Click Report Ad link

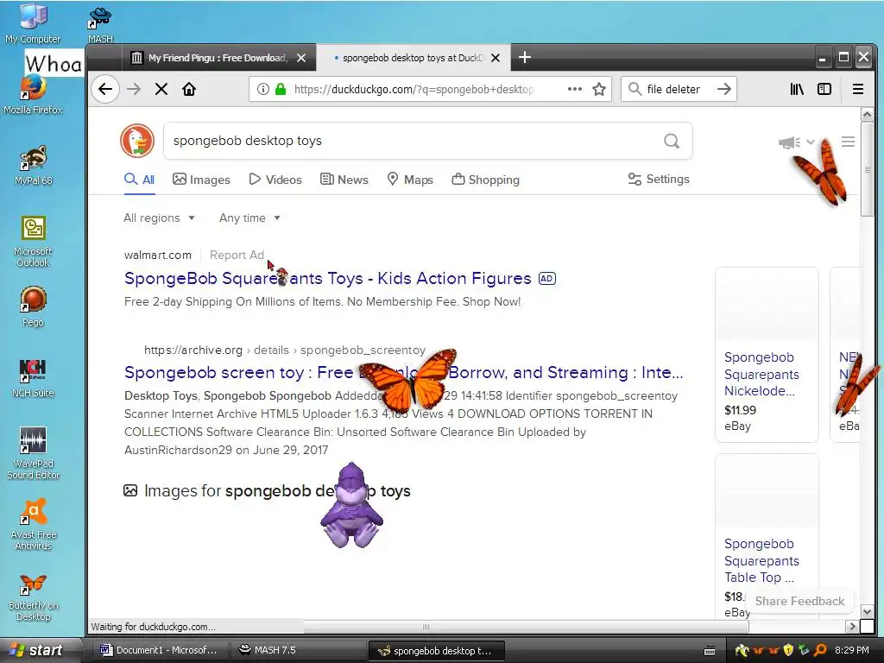tap(237, 255)
